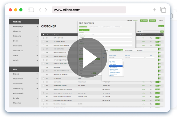Click the copy icon in row 530

click(151, 104)
